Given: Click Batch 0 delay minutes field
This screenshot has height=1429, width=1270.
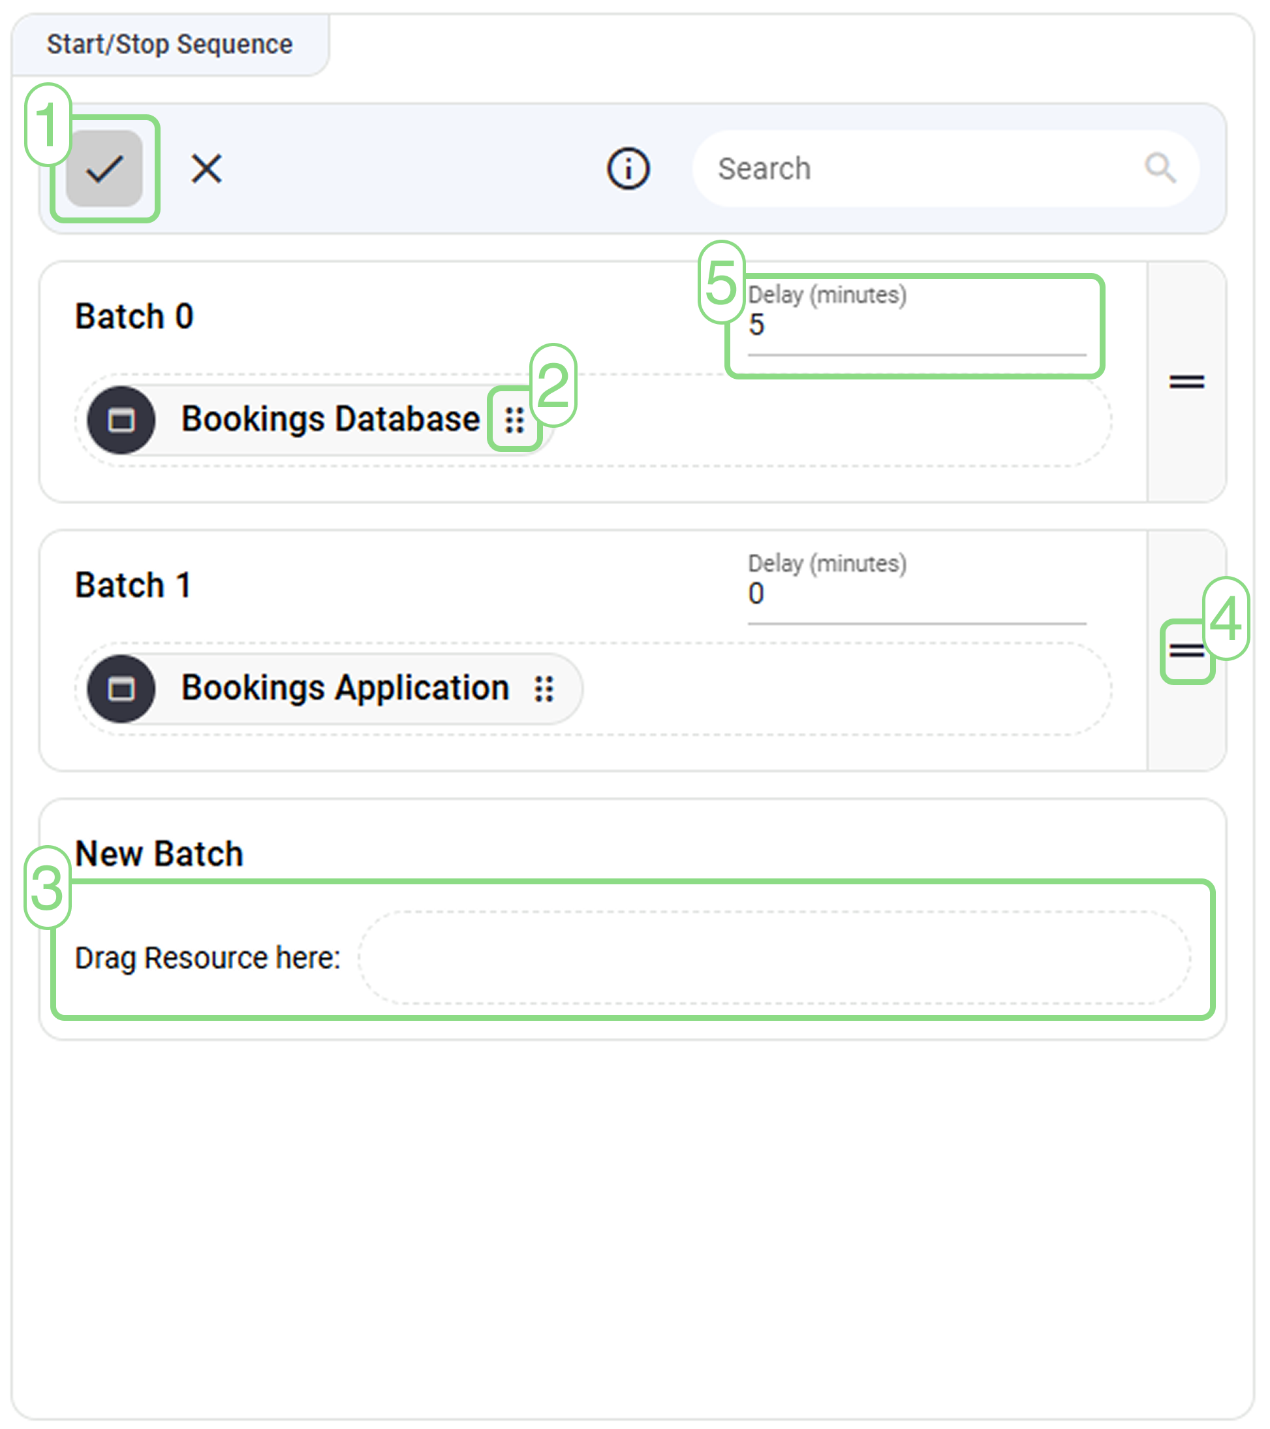Looking at the screenshot, I should 908,325.
